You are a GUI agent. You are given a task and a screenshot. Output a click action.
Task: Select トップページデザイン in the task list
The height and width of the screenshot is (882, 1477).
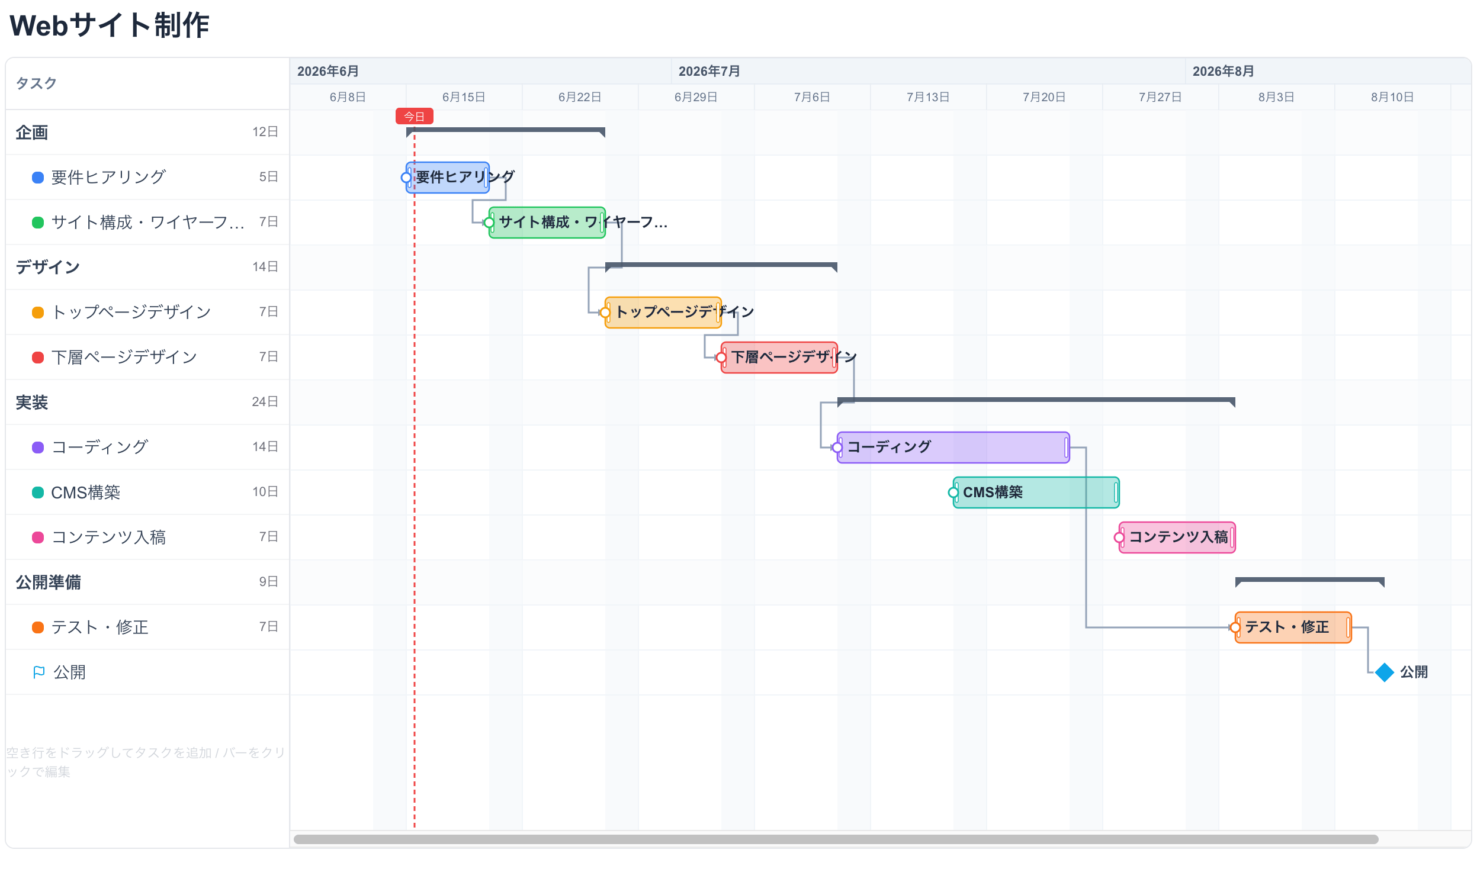147,312
